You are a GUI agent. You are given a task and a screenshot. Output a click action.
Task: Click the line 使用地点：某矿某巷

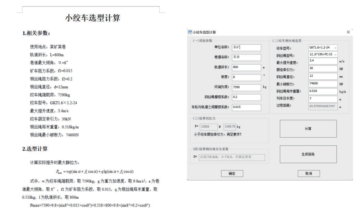click(48, 47)
